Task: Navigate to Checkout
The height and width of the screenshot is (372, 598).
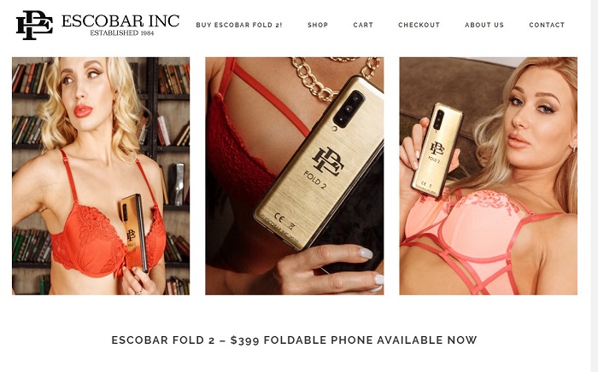Action: (419, 25)
